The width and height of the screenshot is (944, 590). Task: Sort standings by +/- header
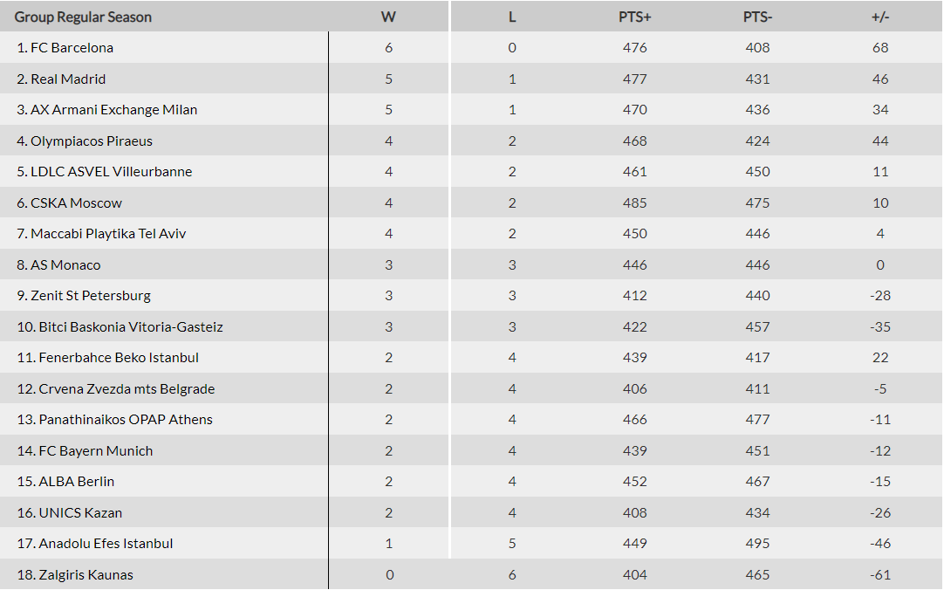[x=879, y=17]
